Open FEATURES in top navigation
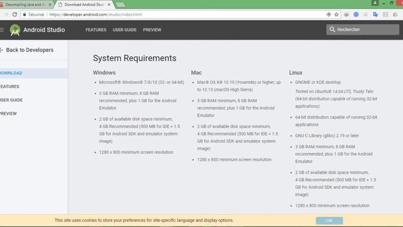Viewport: 403px width, 227px height. point(96,30)
